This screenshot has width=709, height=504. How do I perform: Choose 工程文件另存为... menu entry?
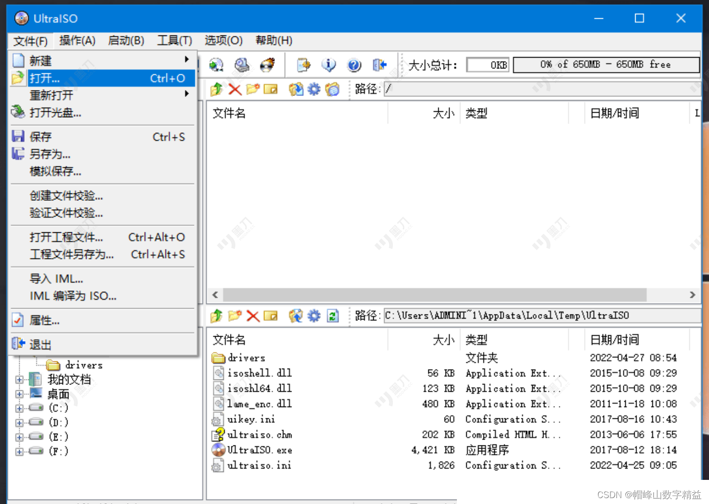click(102, 254)
